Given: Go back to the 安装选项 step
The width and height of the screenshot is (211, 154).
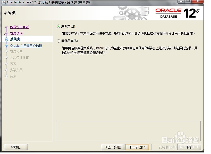Looking at the screenshot, I should (16, 33).
